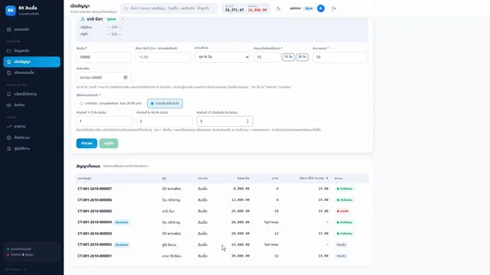Click the day 1-7 rate field containing 1
The image size is (490, 275).
tap(104, 121)
